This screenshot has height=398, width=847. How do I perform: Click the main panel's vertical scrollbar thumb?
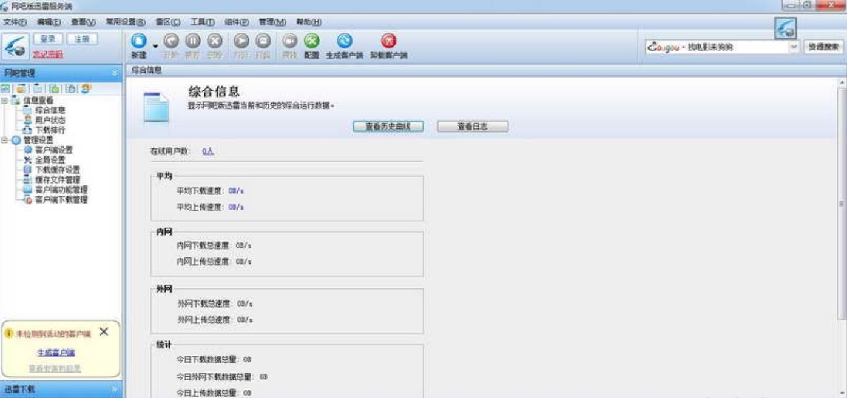click(x=842, y=202)
